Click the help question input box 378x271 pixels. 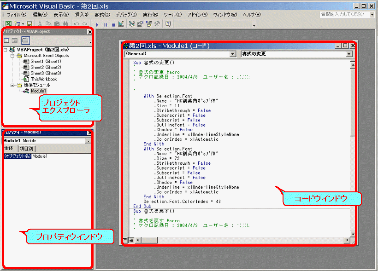[x=344, y=14]
